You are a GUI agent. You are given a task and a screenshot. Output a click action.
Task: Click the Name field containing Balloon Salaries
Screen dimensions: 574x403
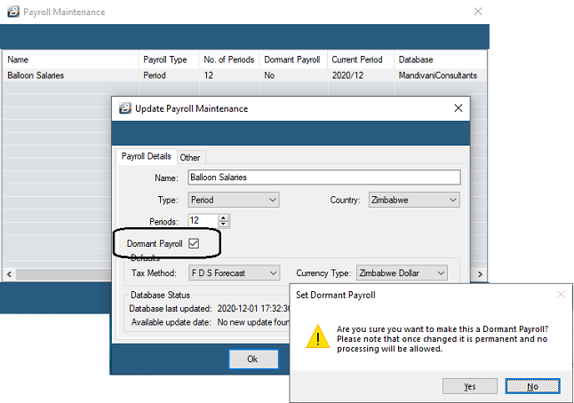click(x=324, y=178)
